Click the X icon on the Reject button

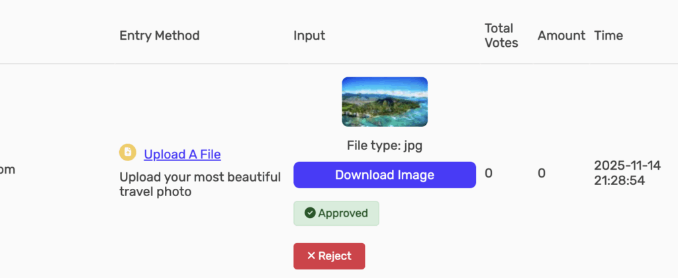pos(311,256)
